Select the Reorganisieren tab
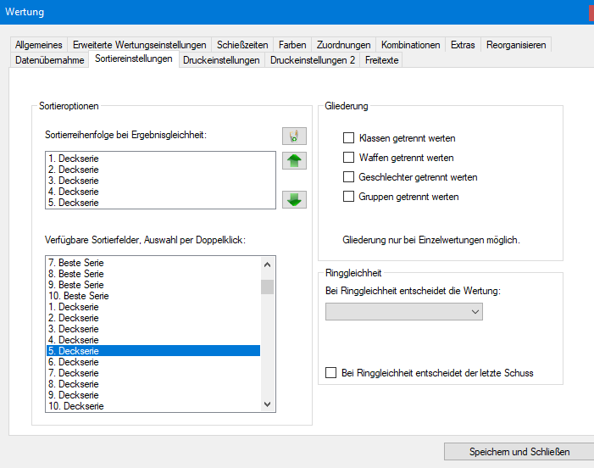 click(x=517, y=45)
